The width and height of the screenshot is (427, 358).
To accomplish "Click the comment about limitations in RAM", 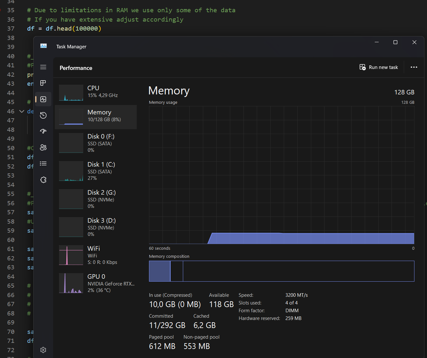I will [131, 10].
